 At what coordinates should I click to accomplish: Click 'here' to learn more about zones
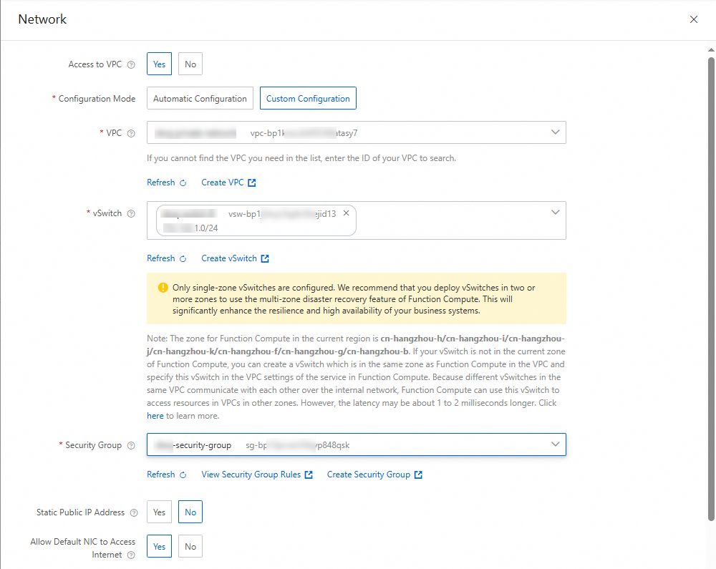(155, 416)
